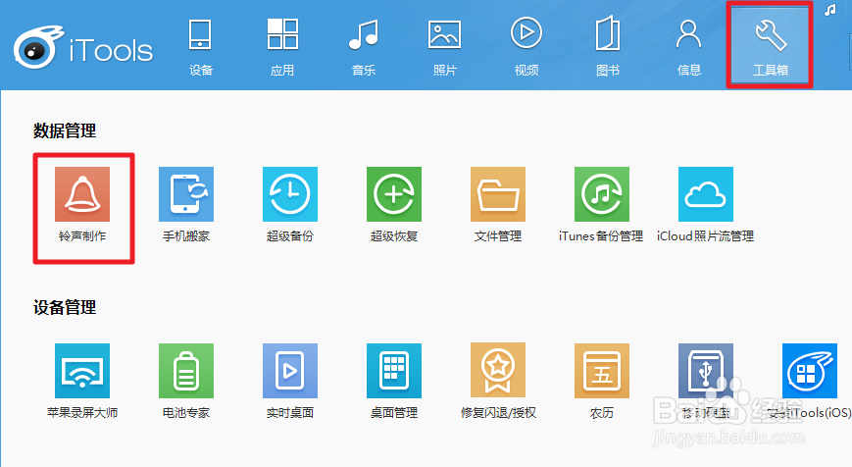Open the USB mobile disk tool
Image resolution: width=852 pixels, height=467 pixels.
pos(705,371)
